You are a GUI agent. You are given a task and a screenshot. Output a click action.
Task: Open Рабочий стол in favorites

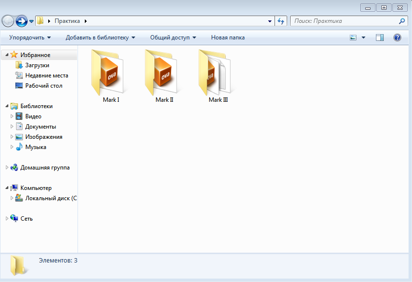coord(44,86)
